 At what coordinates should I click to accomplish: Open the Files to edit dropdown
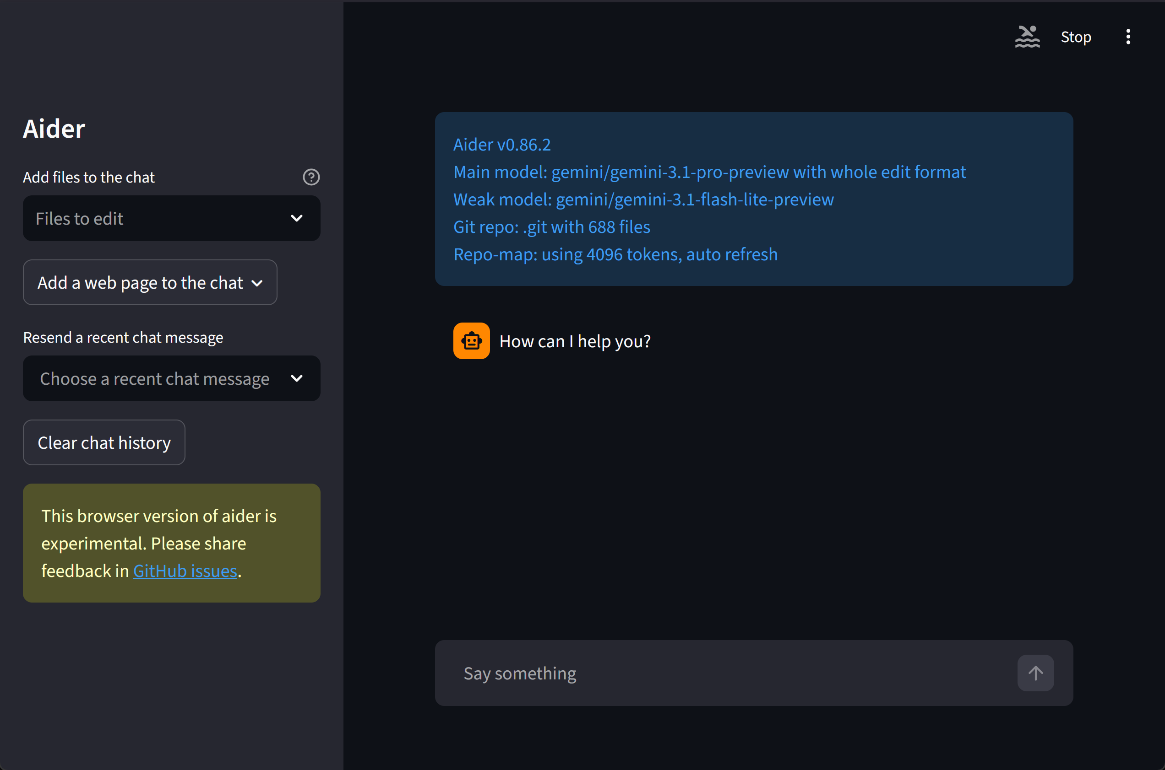(171, 218)
